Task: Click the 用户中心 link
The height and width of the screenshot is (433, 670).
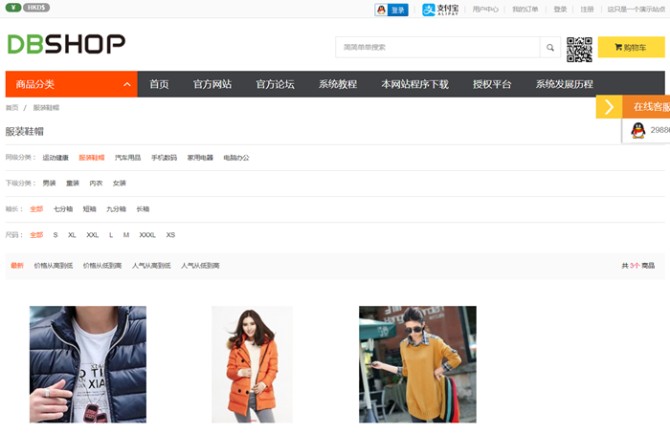Action: click(485, 10)
